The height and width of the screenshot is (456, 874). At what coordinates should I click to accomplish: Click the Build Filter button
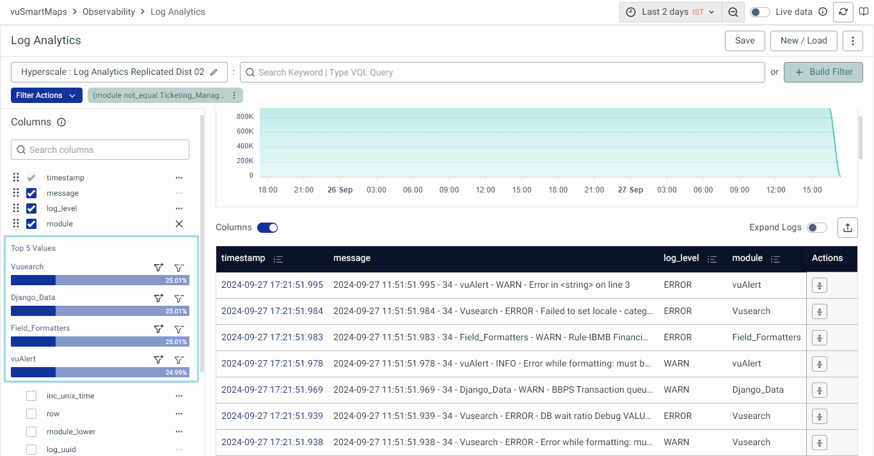(823, 72)
